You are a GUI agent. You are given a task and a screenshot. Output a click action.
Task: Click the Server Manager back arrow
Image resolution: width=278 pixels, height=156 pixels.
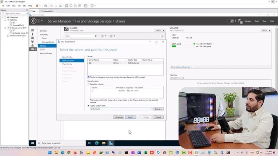tap(33, 21)
